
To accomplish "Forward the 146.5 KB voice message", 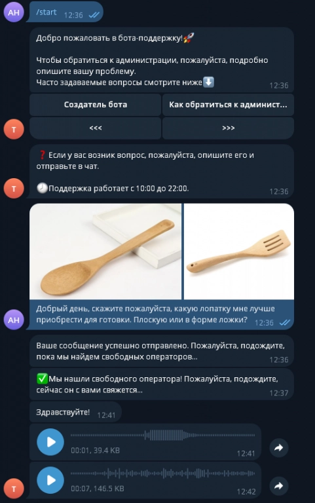I will pyautogui.click(x=279, y=486).
